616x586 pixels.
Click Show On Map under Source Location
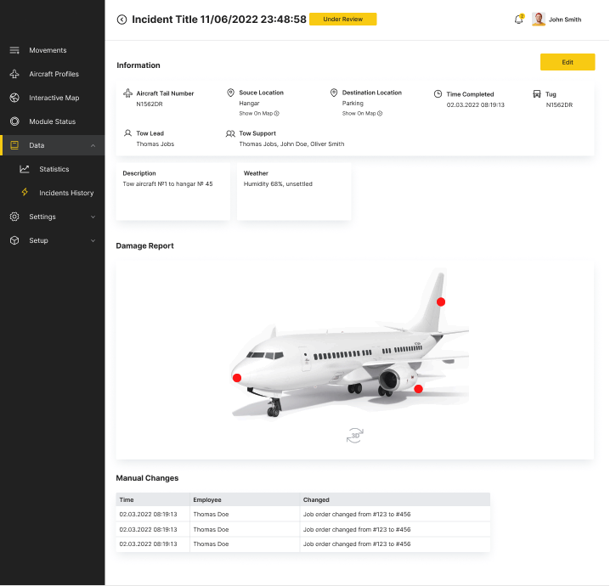[x=258, y=113]
